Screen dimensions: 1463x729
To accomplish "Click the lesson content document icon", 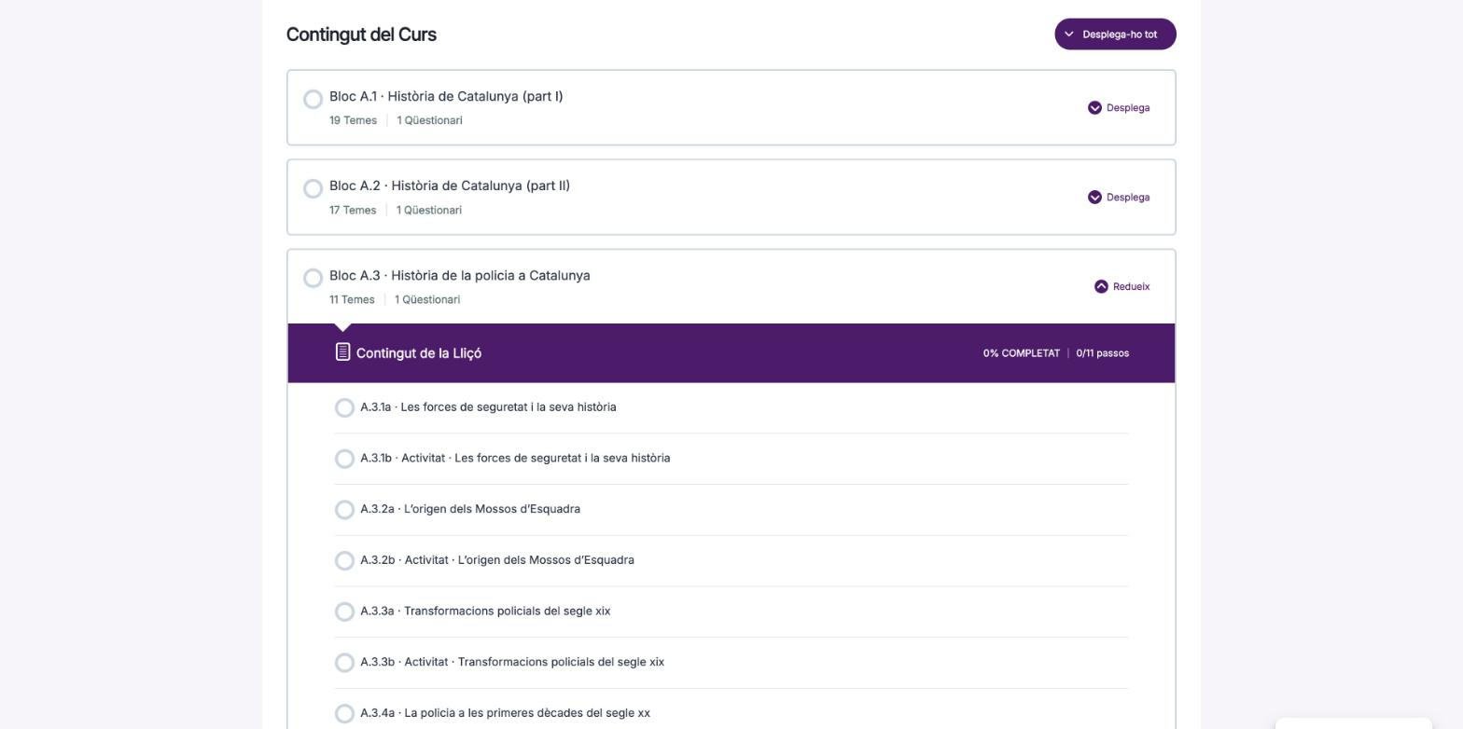I will tap(342, 352).
